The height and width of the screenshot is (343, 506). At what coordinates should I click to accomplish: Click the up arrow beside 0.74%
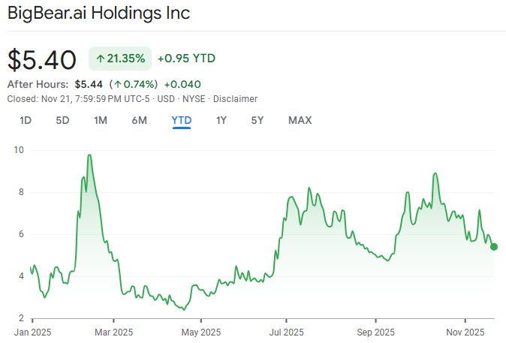point(118,84)
